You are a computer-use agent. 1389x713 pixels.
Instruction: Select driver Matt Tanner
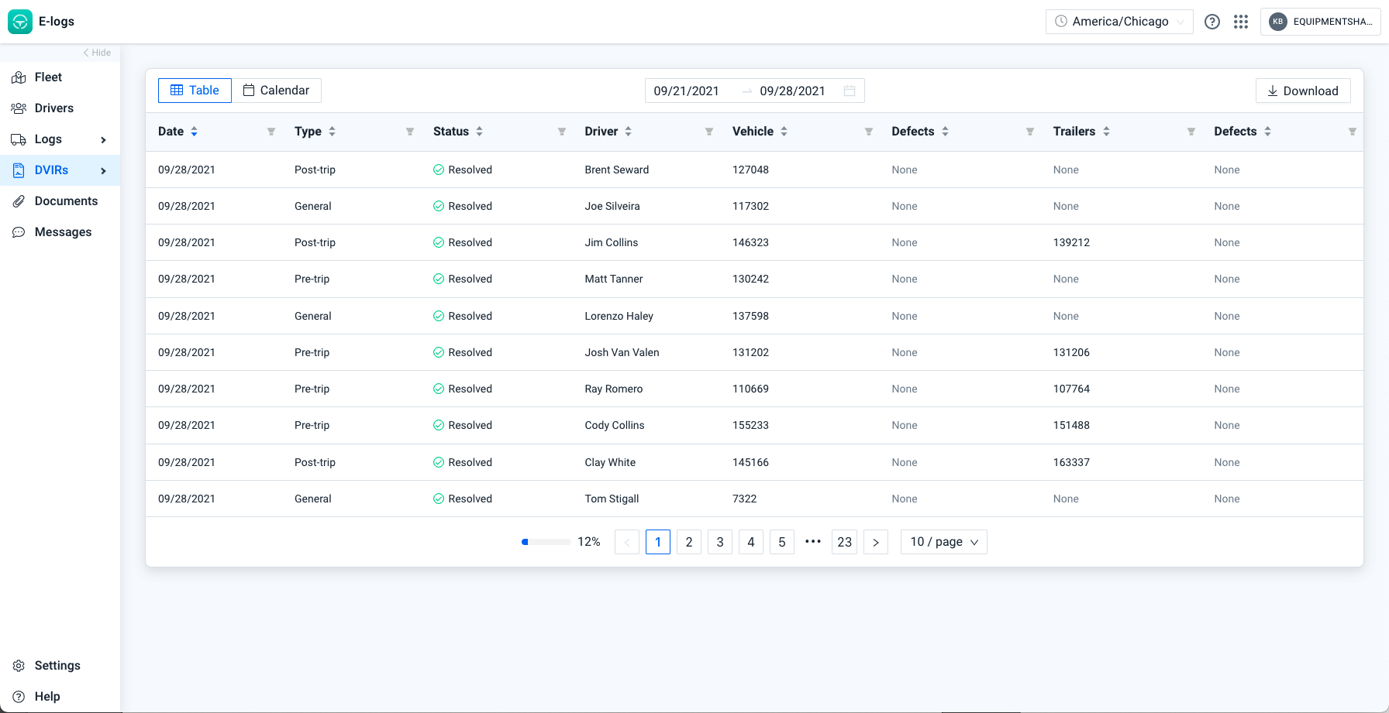[613, 279]
